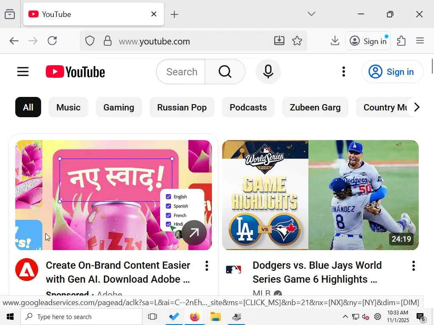Image resolution: width=434 pixels, height=325 pixels.
Task: Open the Dodgers vs. Blue Jays World Series title
Action: (317, 272)
